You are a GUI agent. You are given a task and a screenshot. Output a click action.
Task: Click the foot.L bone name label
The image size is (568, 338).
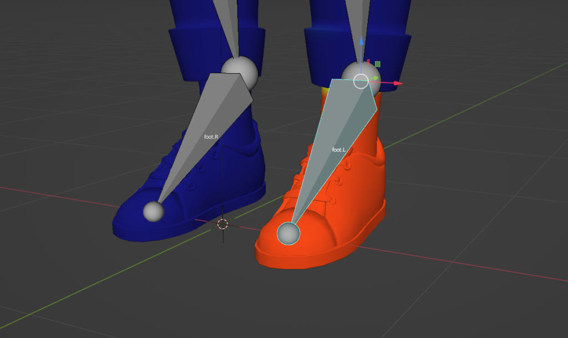coord(338,150)
